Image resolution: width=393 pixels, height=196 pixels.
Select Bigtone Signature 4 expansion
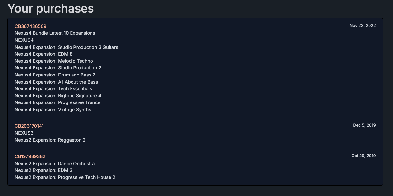[58, 96]
